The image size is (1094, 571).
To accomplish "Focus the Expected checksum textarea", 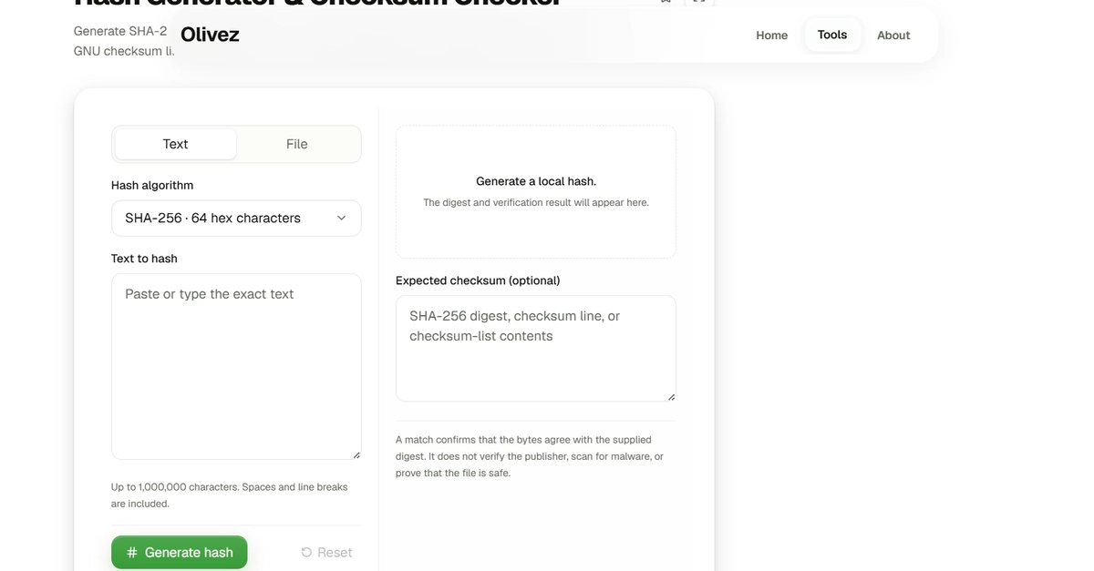I will tap(536, 349).
